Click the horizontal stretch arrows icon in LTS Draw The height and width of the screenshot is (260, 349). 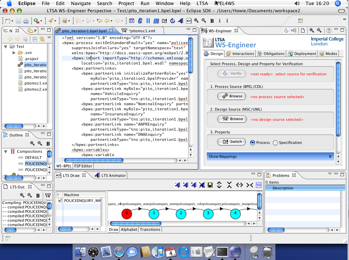(239, 185)
